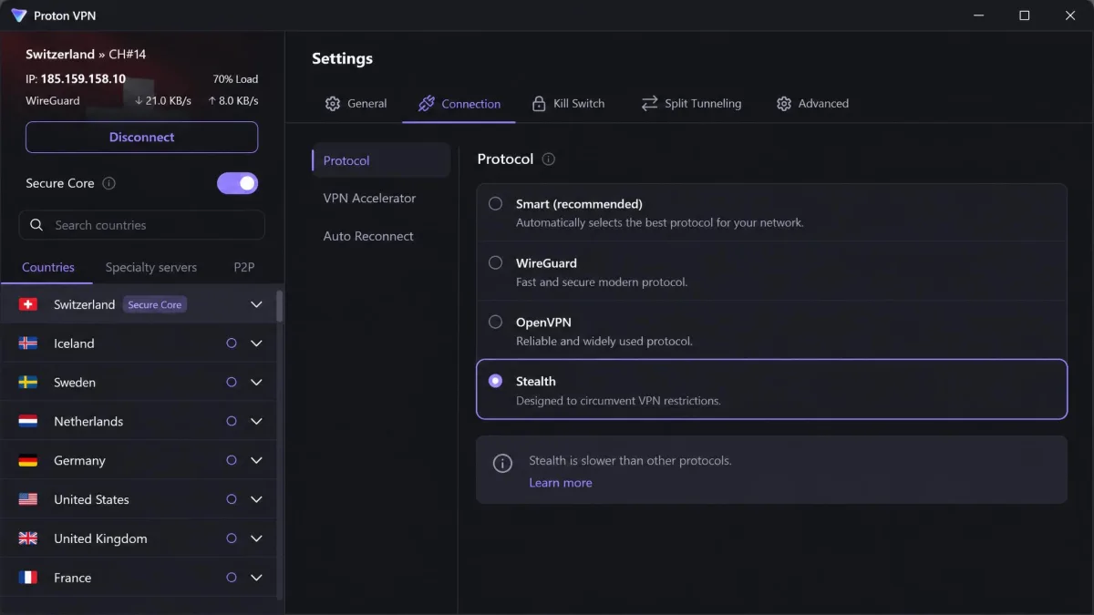This screenshot has height=615, width=1094.
Task: Click the United Kingdom connect circle icon
Action: pyautogui.click(x=232, y=538)
